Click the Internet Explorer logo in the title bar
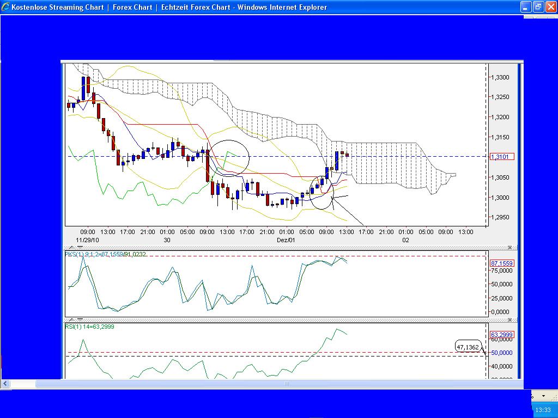This screenshot has width=558, height=418. (x=5, y=7)
